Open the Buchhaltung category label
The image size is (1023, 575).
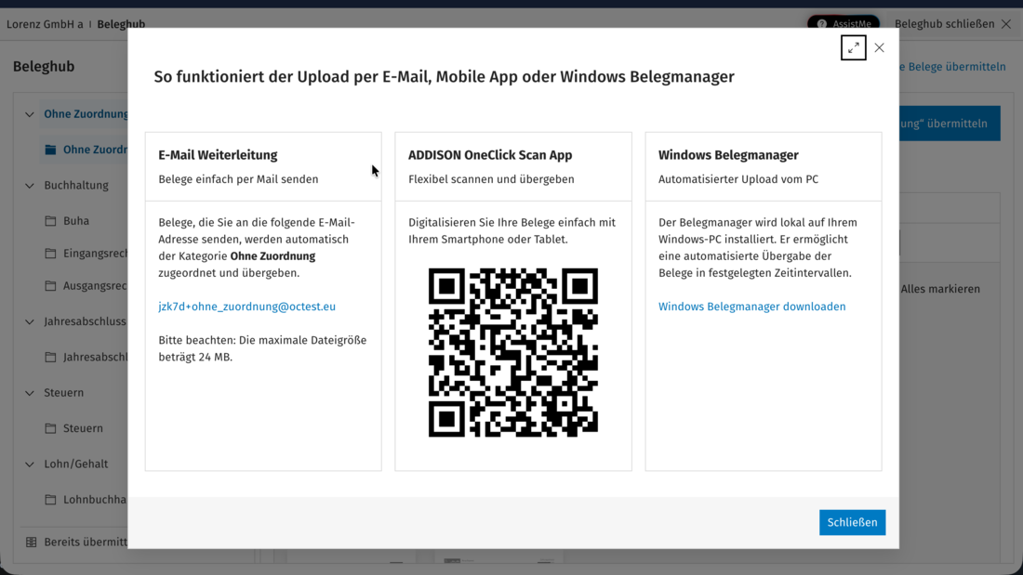point(76,185)
